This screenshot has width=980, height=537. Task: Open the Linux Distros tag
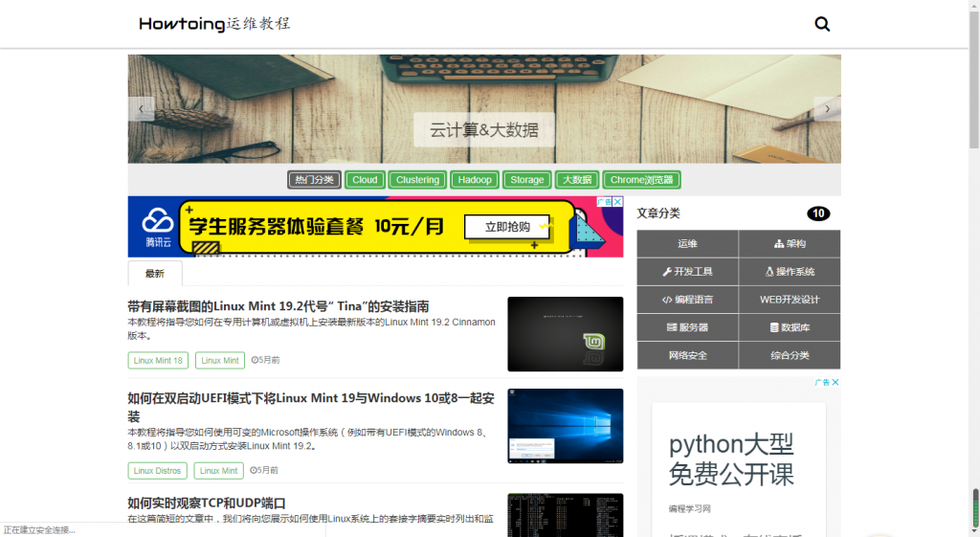(x=157, y=470)
